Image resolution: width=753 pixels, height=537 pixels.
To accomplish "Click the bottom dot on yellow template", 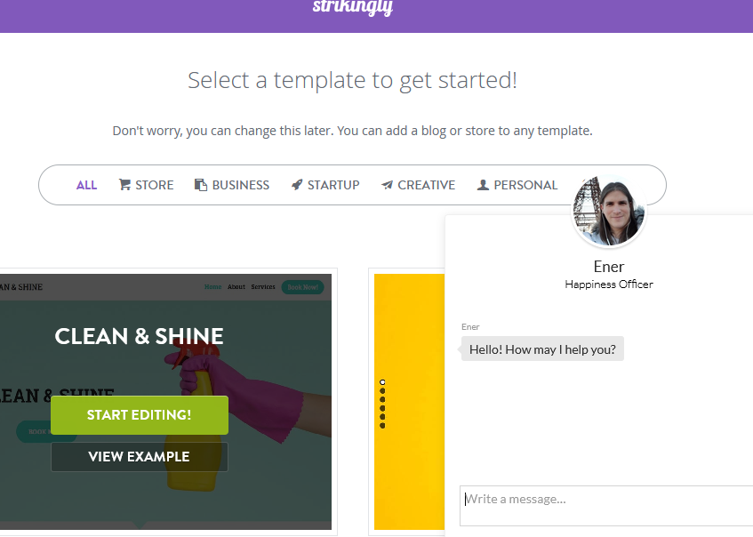I will (x=382, y=426).
